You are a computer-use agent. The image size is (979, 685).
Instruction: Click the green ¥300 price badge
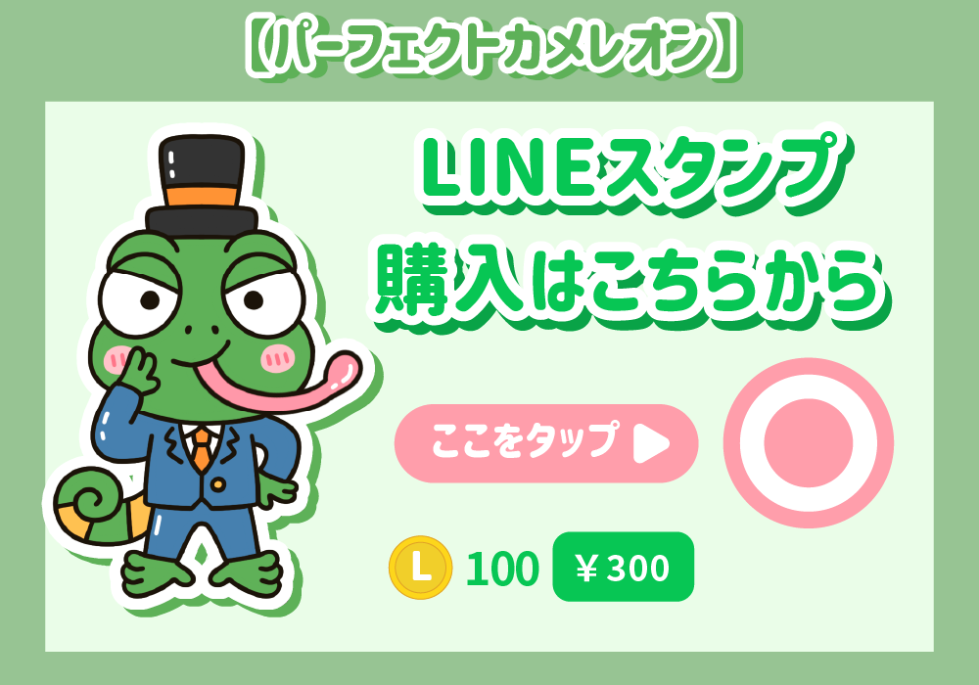pos(623,567)
